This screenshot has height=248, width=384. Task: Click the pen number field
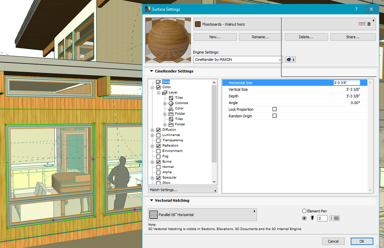point(322,218)
